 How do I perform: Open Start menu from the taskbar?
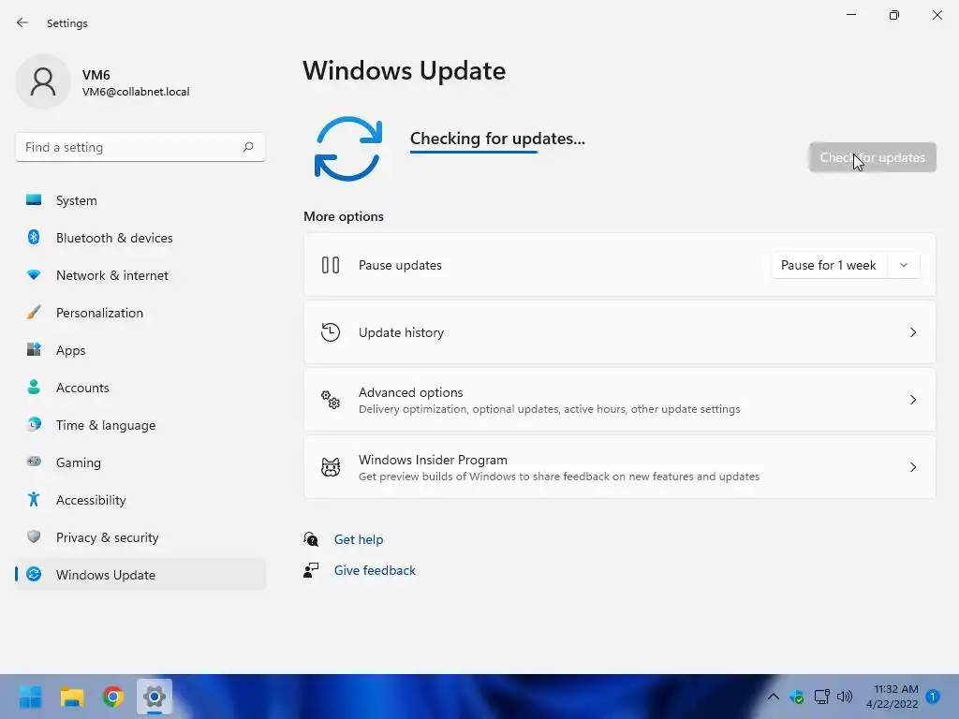point(31,697)
